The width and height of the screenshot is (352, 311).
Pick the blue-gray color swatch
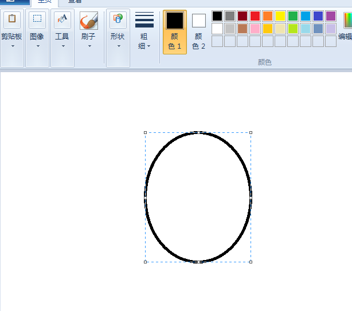[318, 29]
